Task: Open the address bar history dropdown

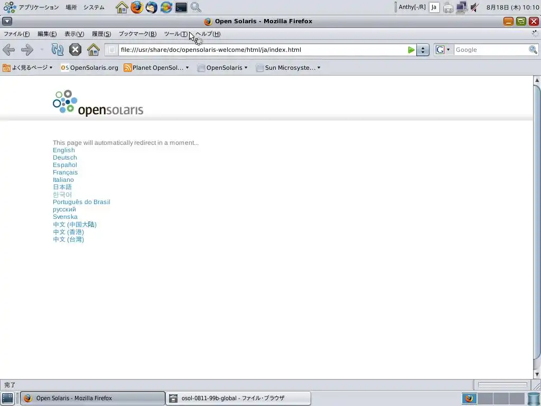Action: [423, 50]
